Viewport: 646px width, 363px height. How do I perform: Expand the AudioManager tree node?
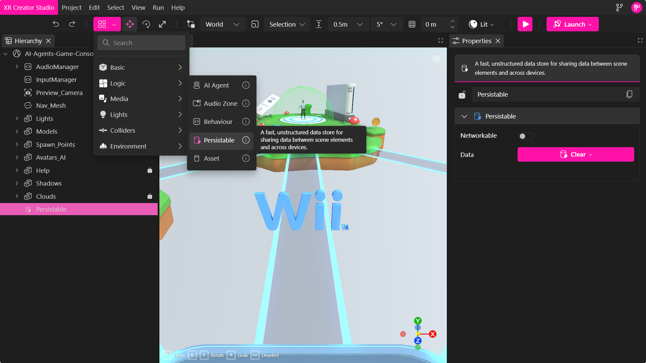point(17,67)
